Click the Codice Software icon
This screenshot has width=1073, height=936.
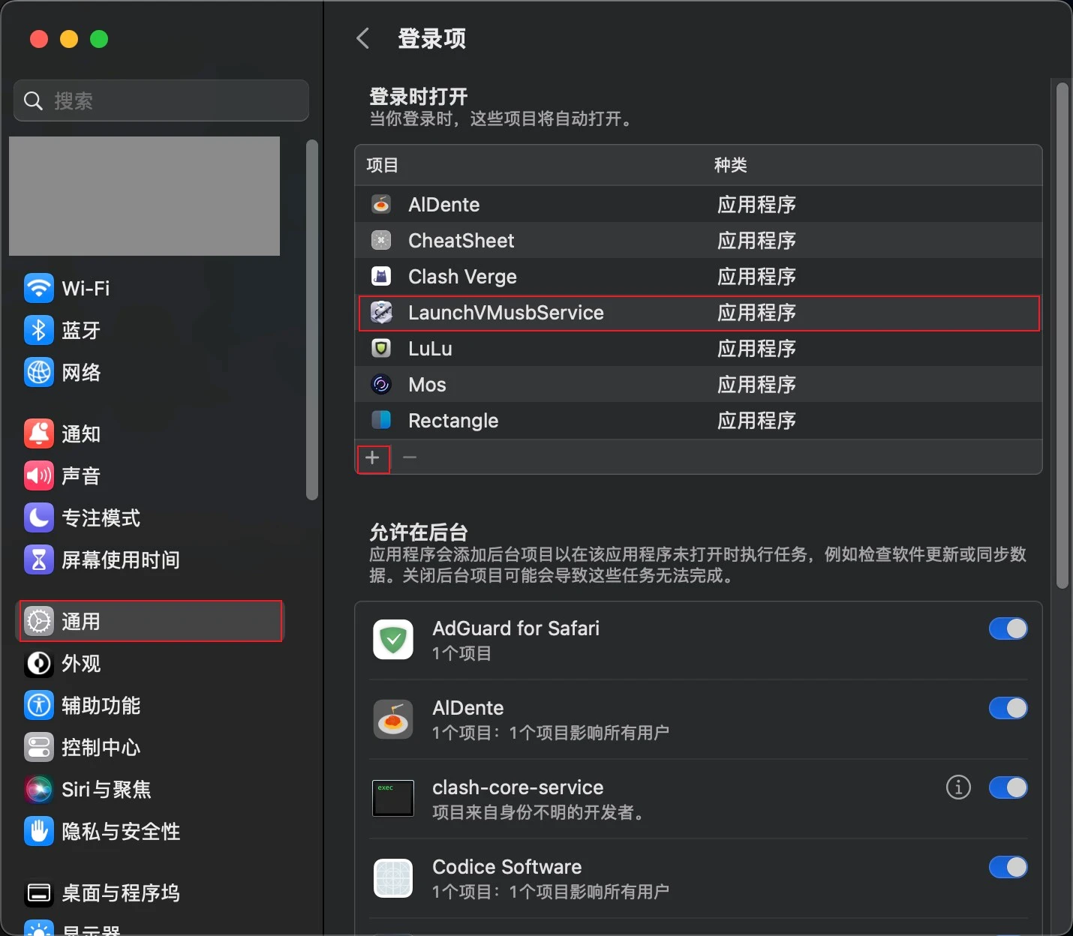pos(393,877)
